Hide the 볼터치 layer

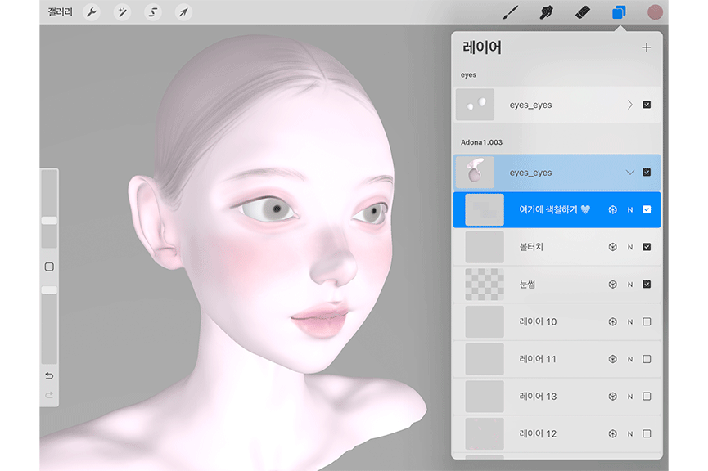pos(647,247)
